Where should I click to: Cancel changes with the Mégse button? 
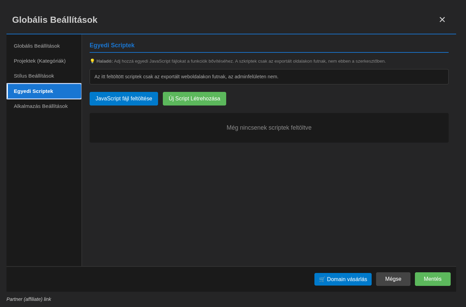[393, 279]
